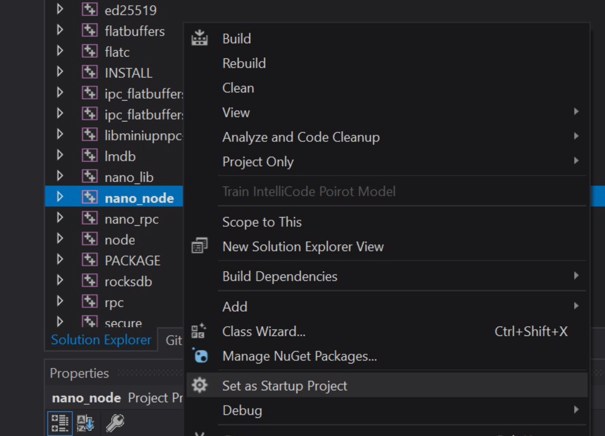Screen dimensions: 605x436
Task: Click the Manage NuGet Packages icon
Action: (200, 356)
